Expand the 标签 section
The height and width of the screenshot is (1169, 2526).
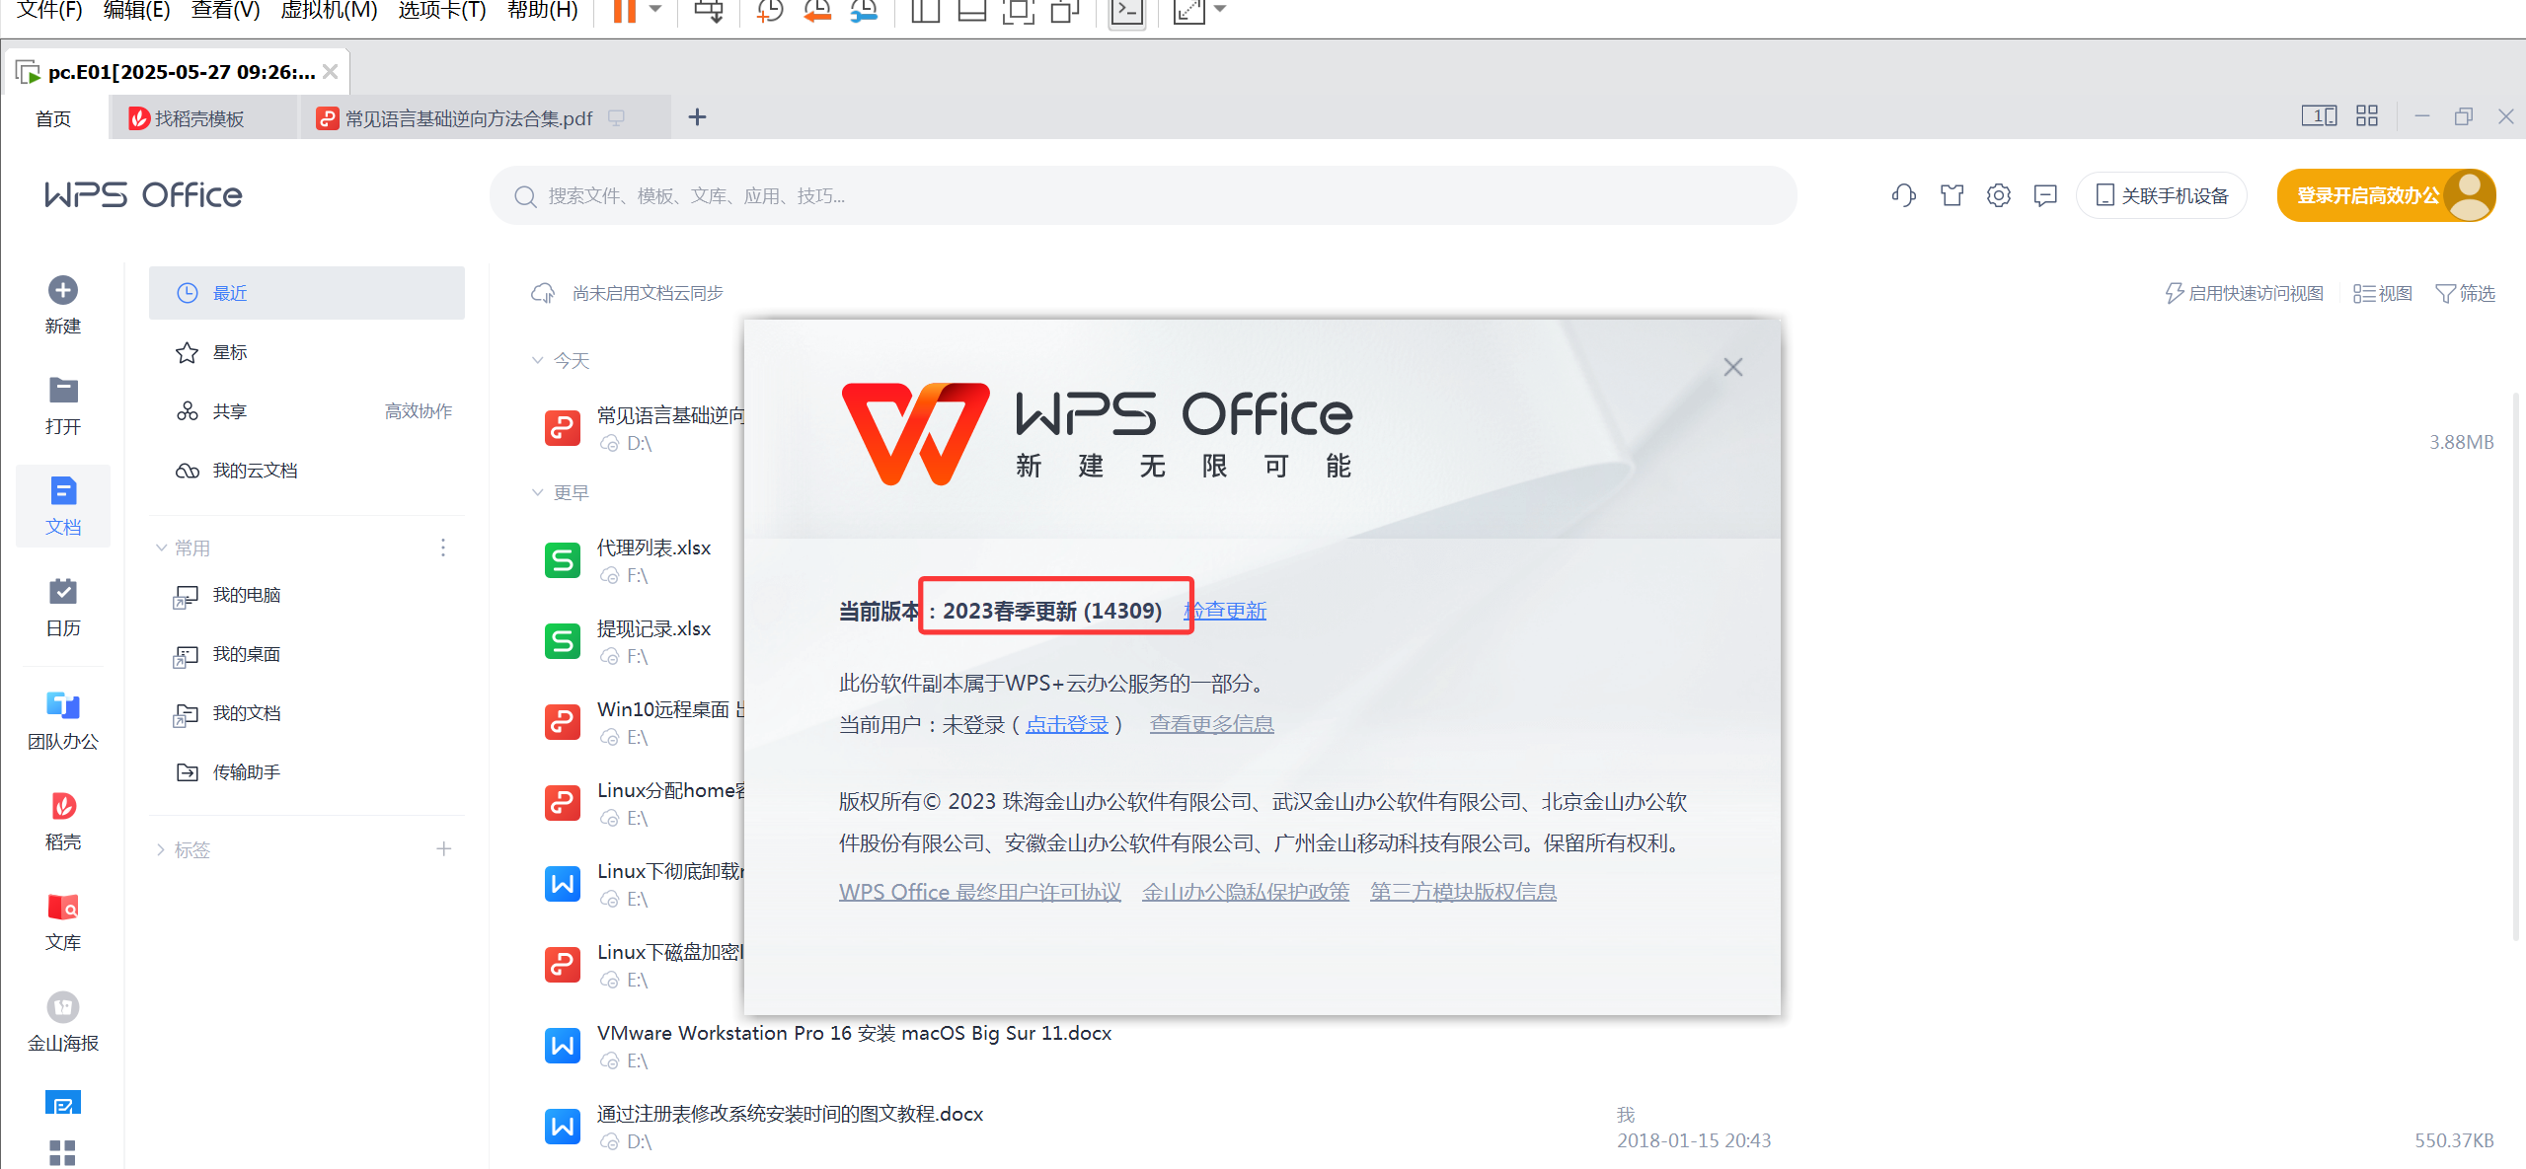click(161, 849)
